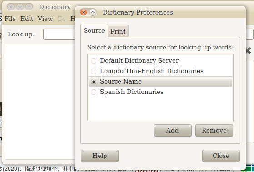Maximize the main Dictionary window
This screenshot has height=172, width=254.
(x=29, y=7)
